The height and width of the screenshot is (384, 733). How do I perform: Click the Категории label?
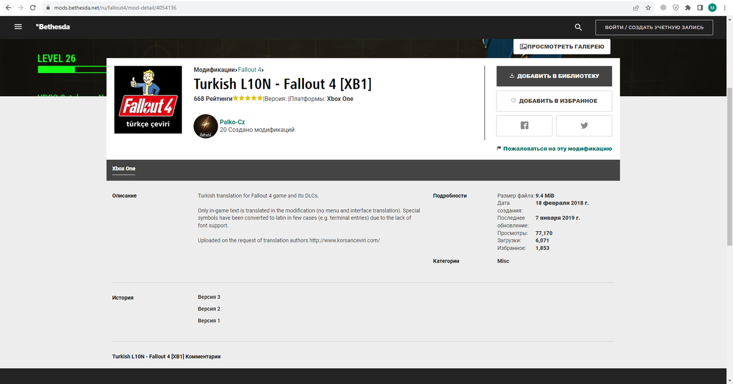(446, 261)
